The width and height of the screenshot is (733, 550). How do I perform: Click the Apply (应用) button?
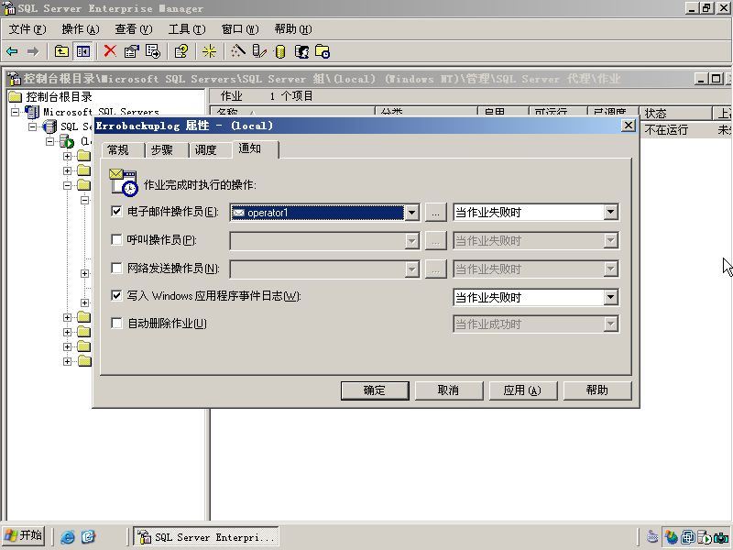click(x=523, y=390)
